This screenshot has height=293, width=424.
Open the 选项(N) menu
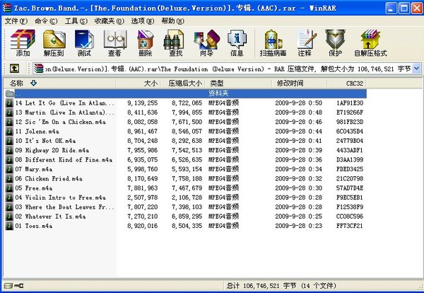[x=143, y=21]
